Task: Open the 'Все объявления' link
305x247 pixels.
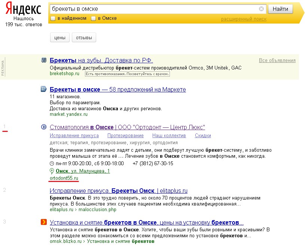Action: [x=277, y=61]
